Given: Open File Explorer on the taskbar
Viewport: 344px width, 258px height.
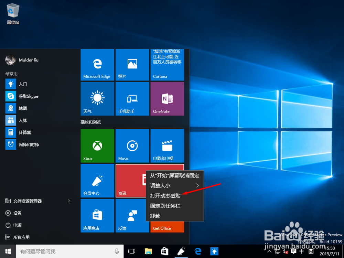Looking at the screenshot, I should 149,251.
